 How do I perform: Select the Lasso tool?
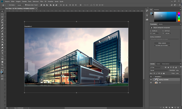point(2,17)
